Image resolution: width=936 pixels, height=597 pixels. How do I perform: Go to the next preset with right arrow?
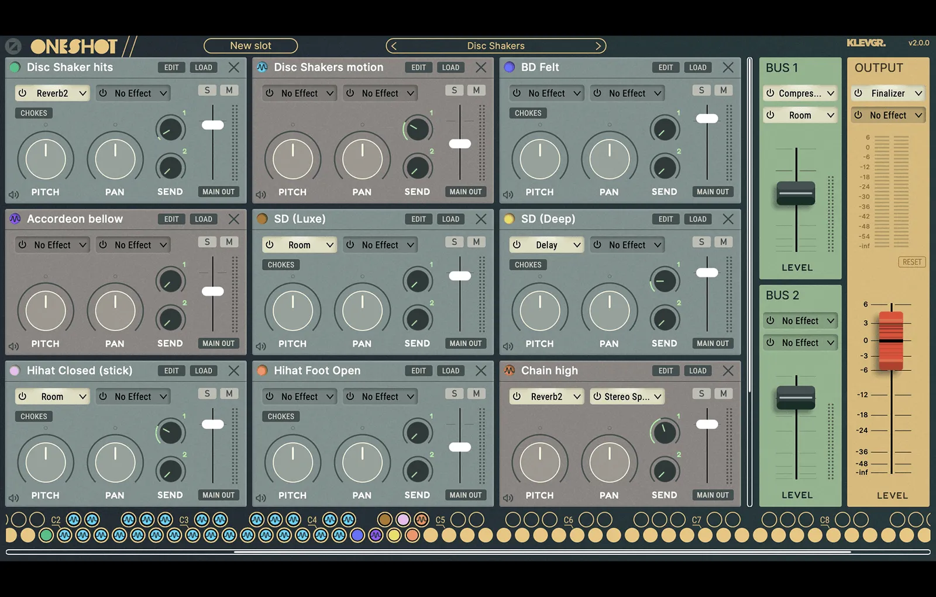[598, 46]
